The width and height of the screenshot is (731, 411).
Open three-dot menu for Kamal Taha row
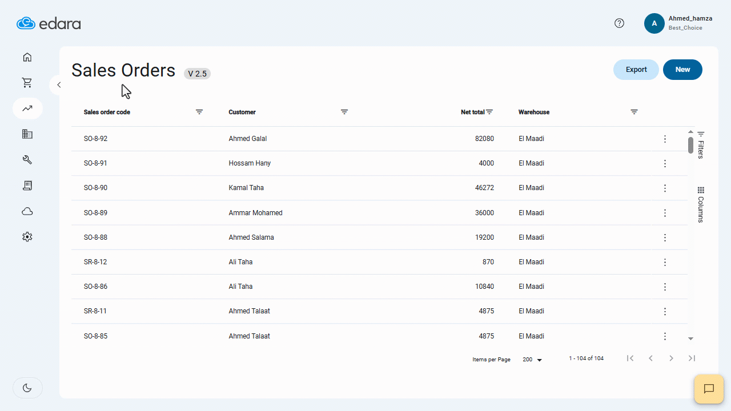click(665, 188)
